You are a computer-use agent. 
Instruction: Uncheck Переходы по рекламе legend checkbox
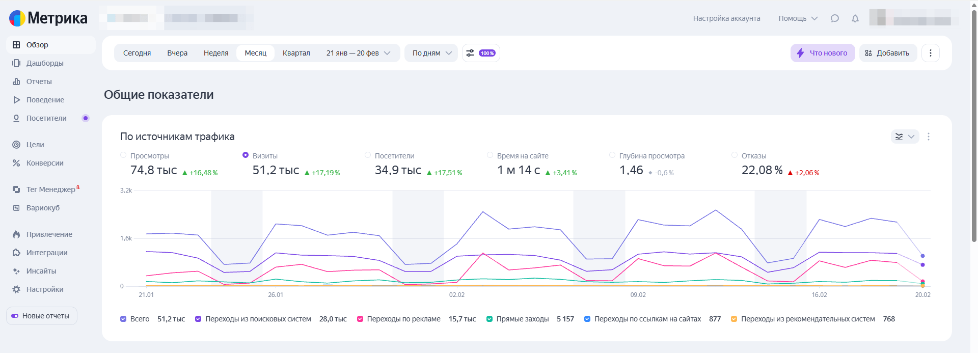tap(360, 319)
